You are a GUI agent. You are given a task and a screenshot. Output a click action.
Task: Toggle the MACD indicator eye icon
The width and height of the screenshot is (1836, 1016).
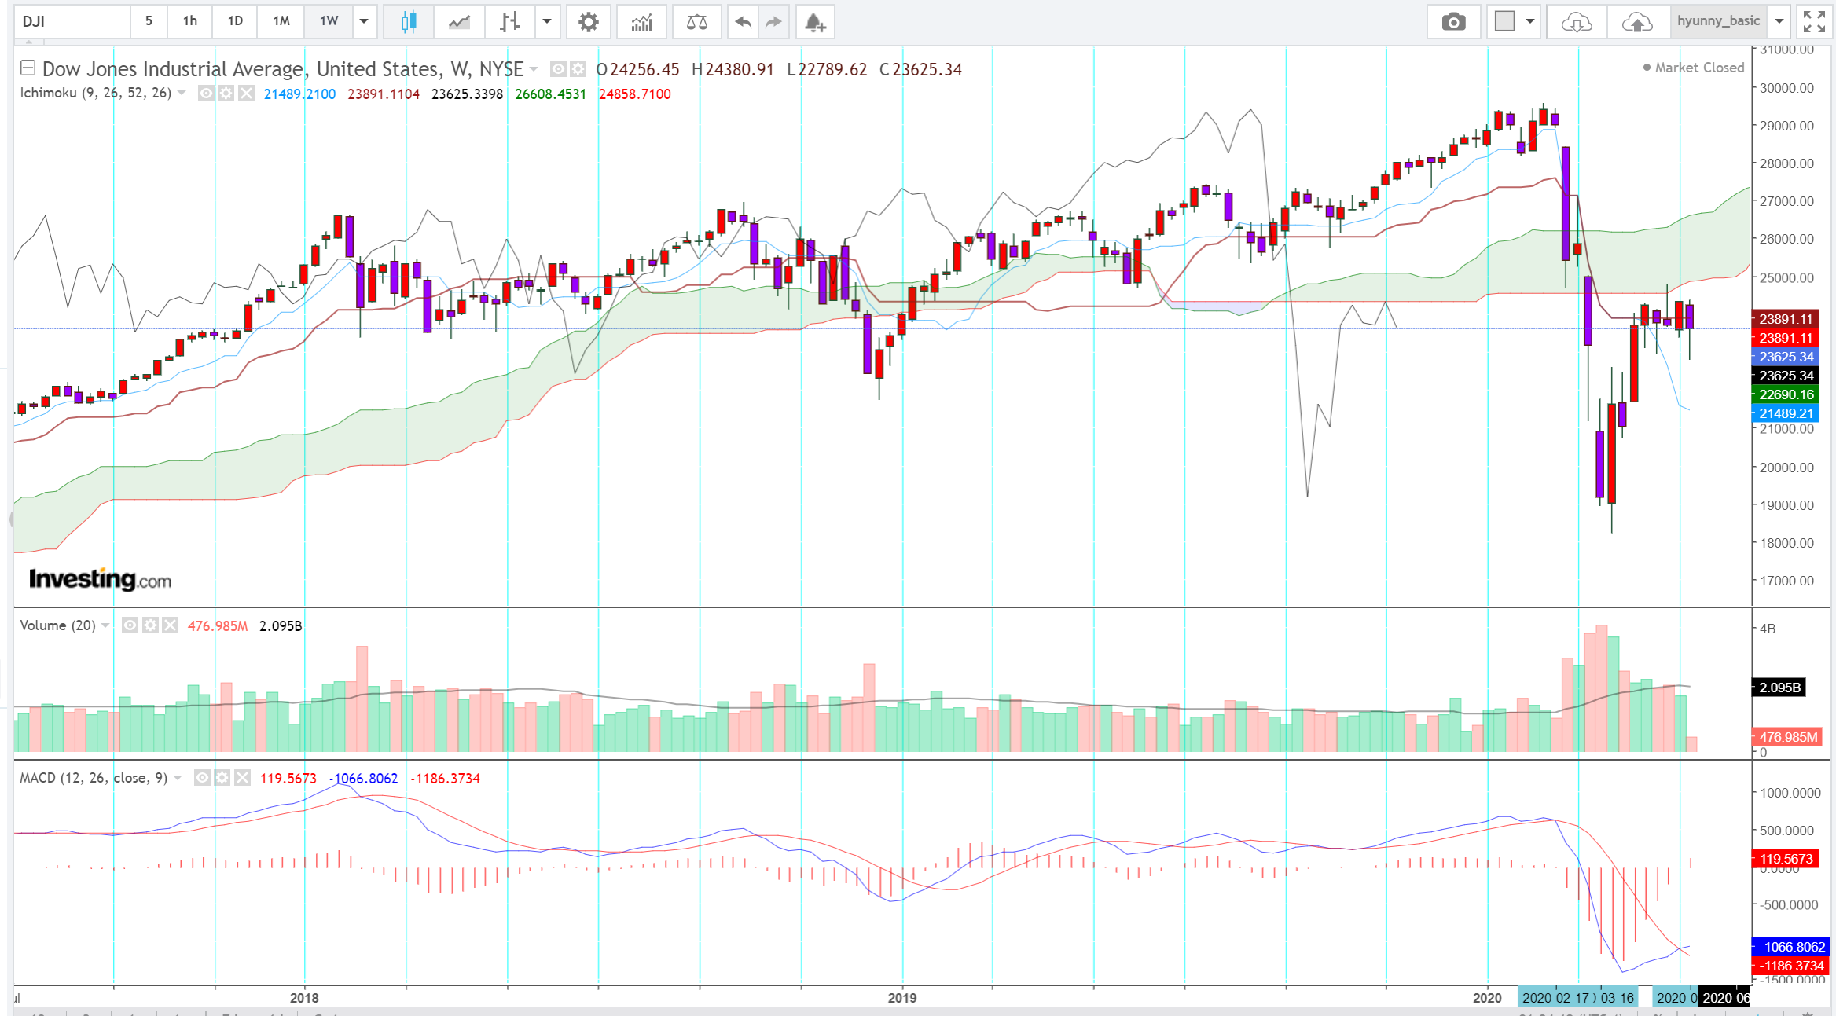point(202,778)
